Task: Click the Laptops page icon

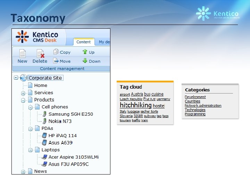Action: tap(37, 150)
